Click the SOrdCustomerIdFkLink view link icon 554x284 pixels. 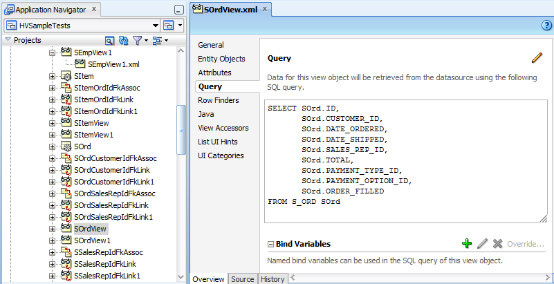click(66, 170)
